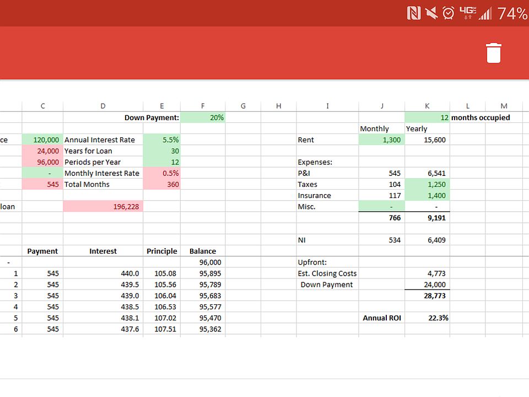Select the 12 months occupied value cell
Screen dimensions: 529x397
tap(428, 117)
